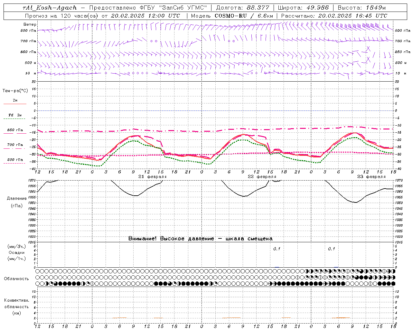Click the 23 февраля date label

(371, 177)
